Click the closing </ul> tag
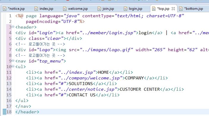Image resolution: width=209 pixels, height=116 pixels. coord(22,101)
